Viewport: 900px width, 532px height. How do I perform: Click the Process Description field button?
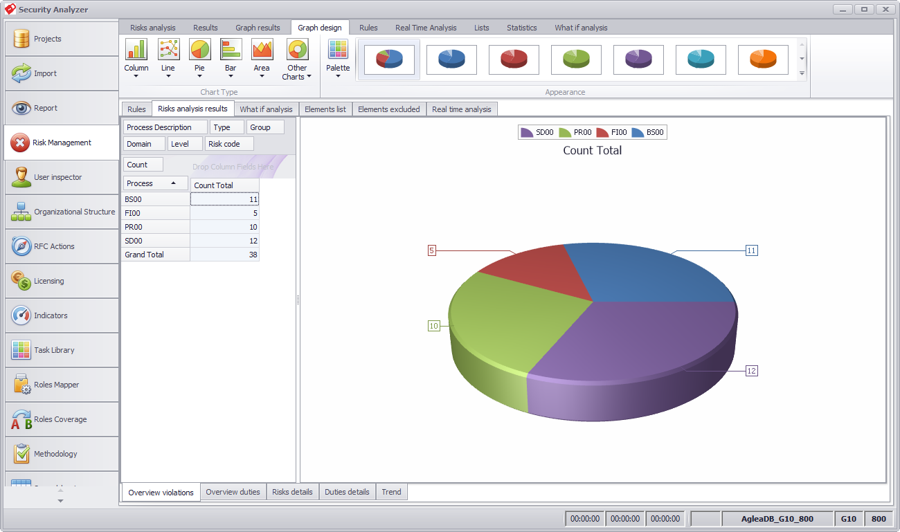click(165, 127)
